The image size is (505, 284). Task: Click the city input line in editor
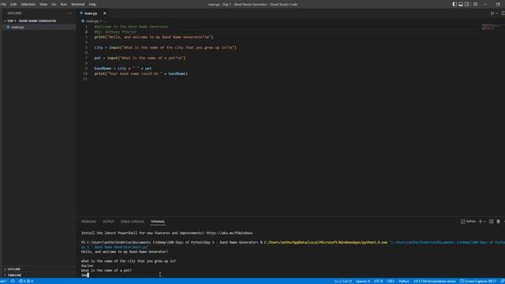165,47
